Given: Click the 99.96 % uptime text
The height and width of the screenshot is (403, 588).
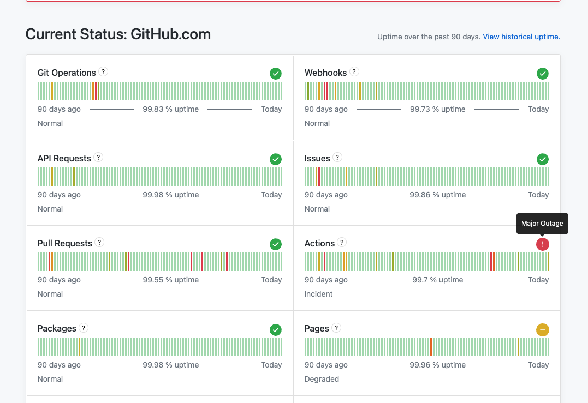Looking at the screenshot, I should (x=438, y=365).
